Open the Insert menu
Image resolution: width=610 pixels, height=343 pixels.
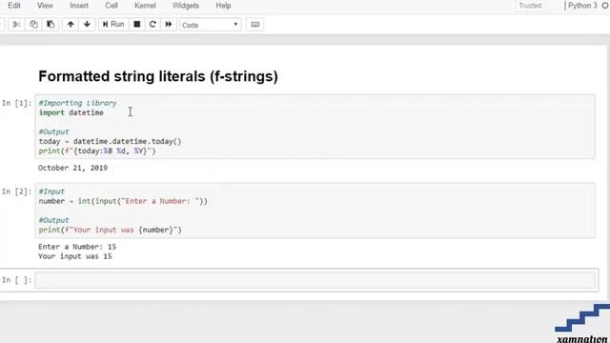[79, 6]
